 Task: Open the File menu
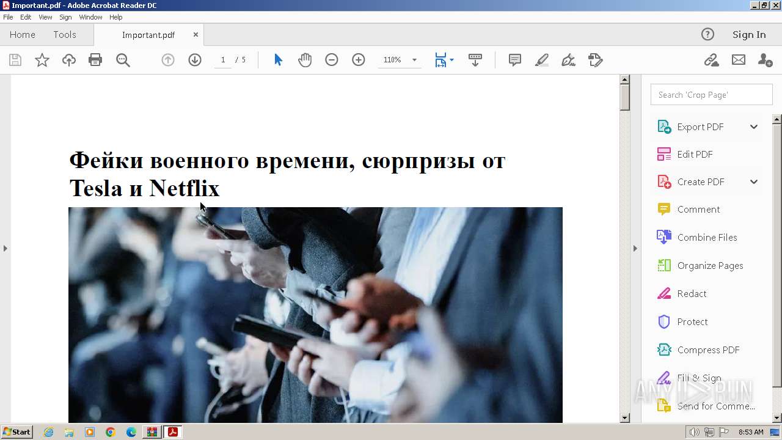pos(8,17)
